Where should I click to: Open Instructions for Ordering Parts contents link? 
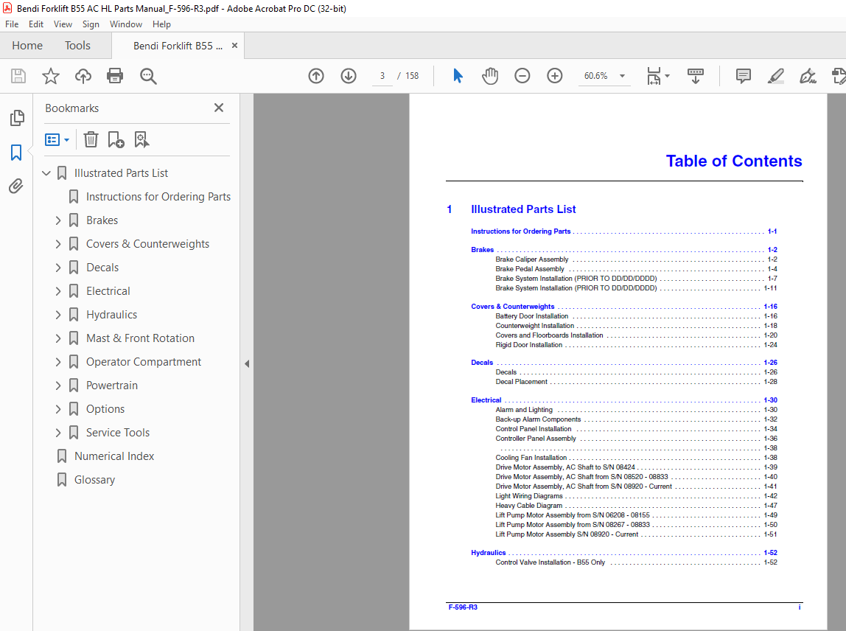tap(521, 231)
